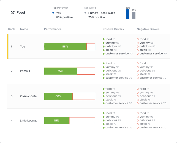The image size is (177, 143).
Task: Click green dot beside food in You's positive drivers
Action: (104, 39)
